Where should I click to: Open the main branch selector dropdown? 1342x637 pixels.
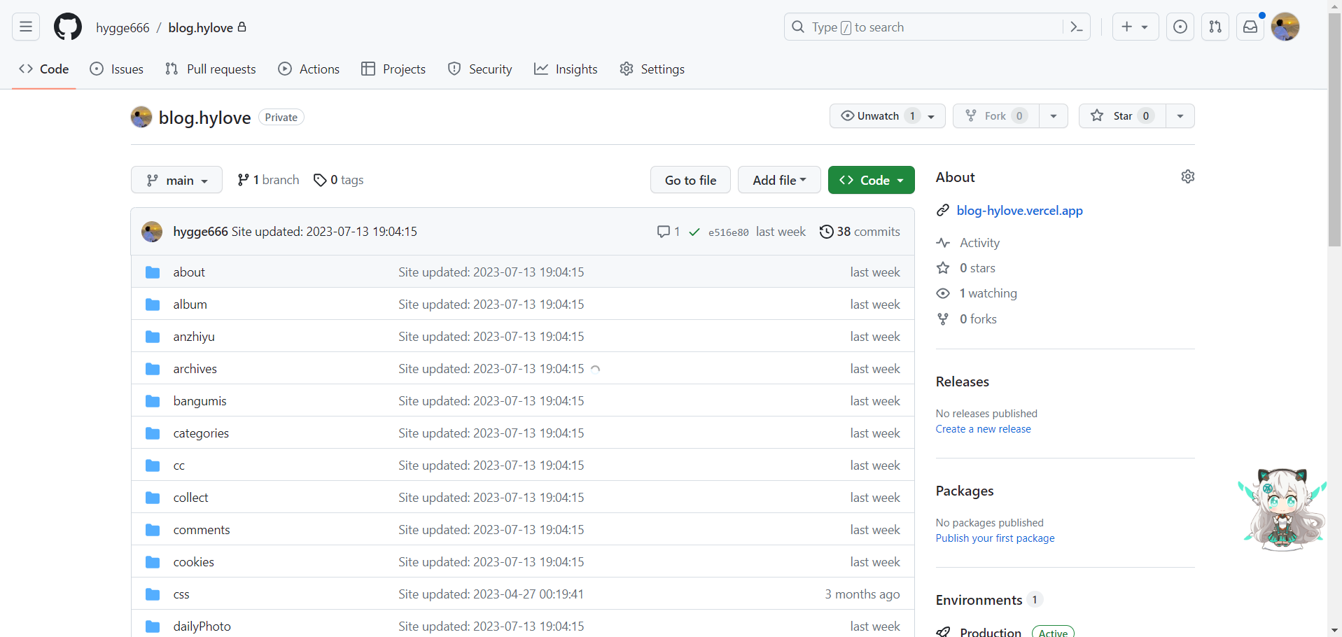pyautogui.click(x=176, y=180)
